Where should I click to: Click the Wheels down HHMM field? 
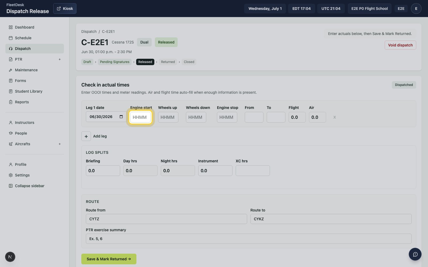[196, 117]
